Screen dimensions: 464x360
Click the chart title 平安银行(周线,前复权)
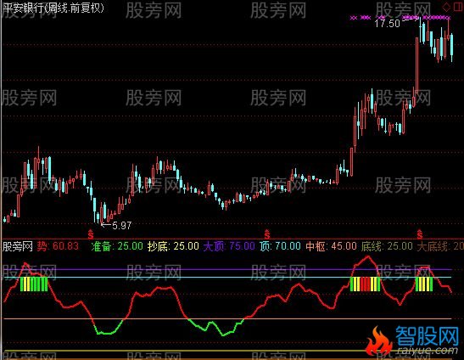[x=53, y=8]
